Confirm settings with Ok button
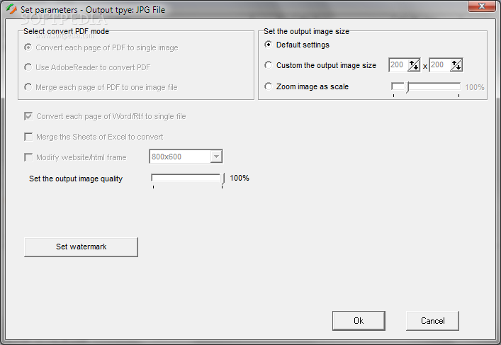Screen dimensions: 501x345 point(359,321)
